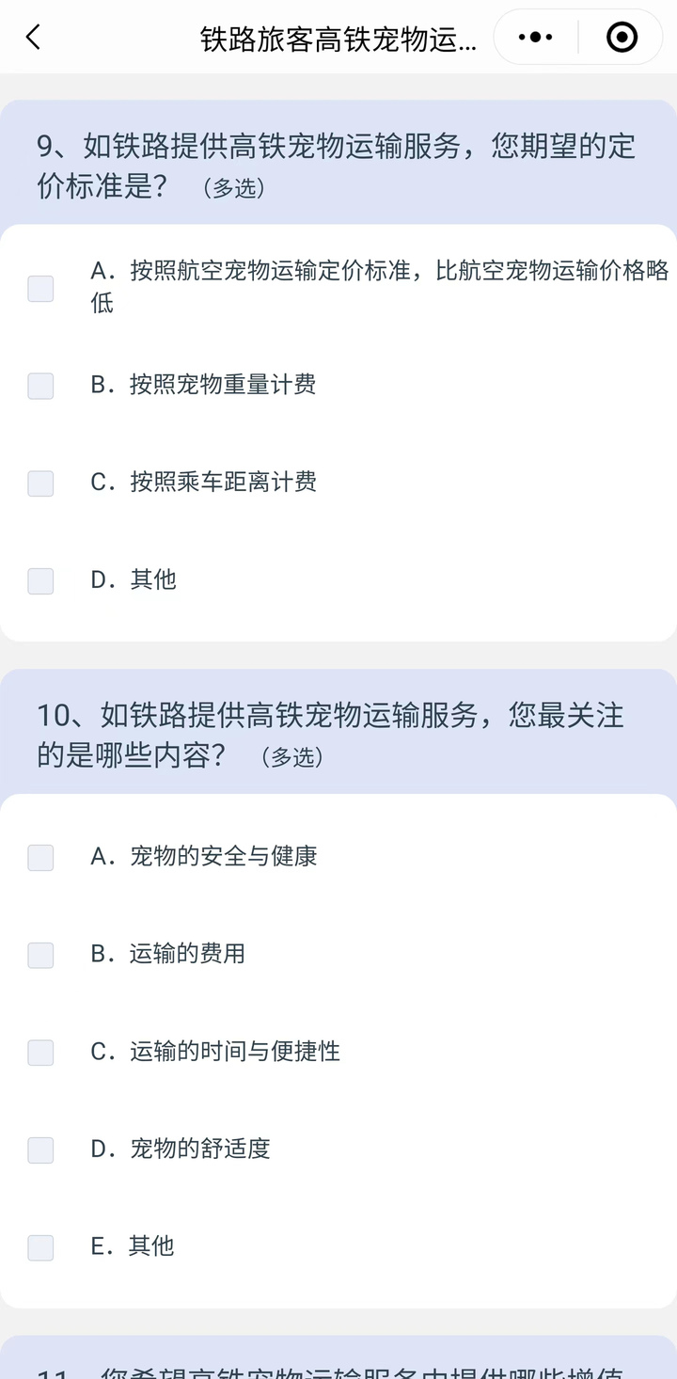Tap question 9 header about 定价标准
The height and width of the screenshot is (1379, 677).
click(338, 166)
